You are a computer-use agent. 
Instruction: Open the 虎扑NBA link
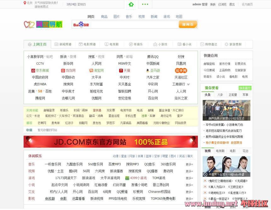40,85
